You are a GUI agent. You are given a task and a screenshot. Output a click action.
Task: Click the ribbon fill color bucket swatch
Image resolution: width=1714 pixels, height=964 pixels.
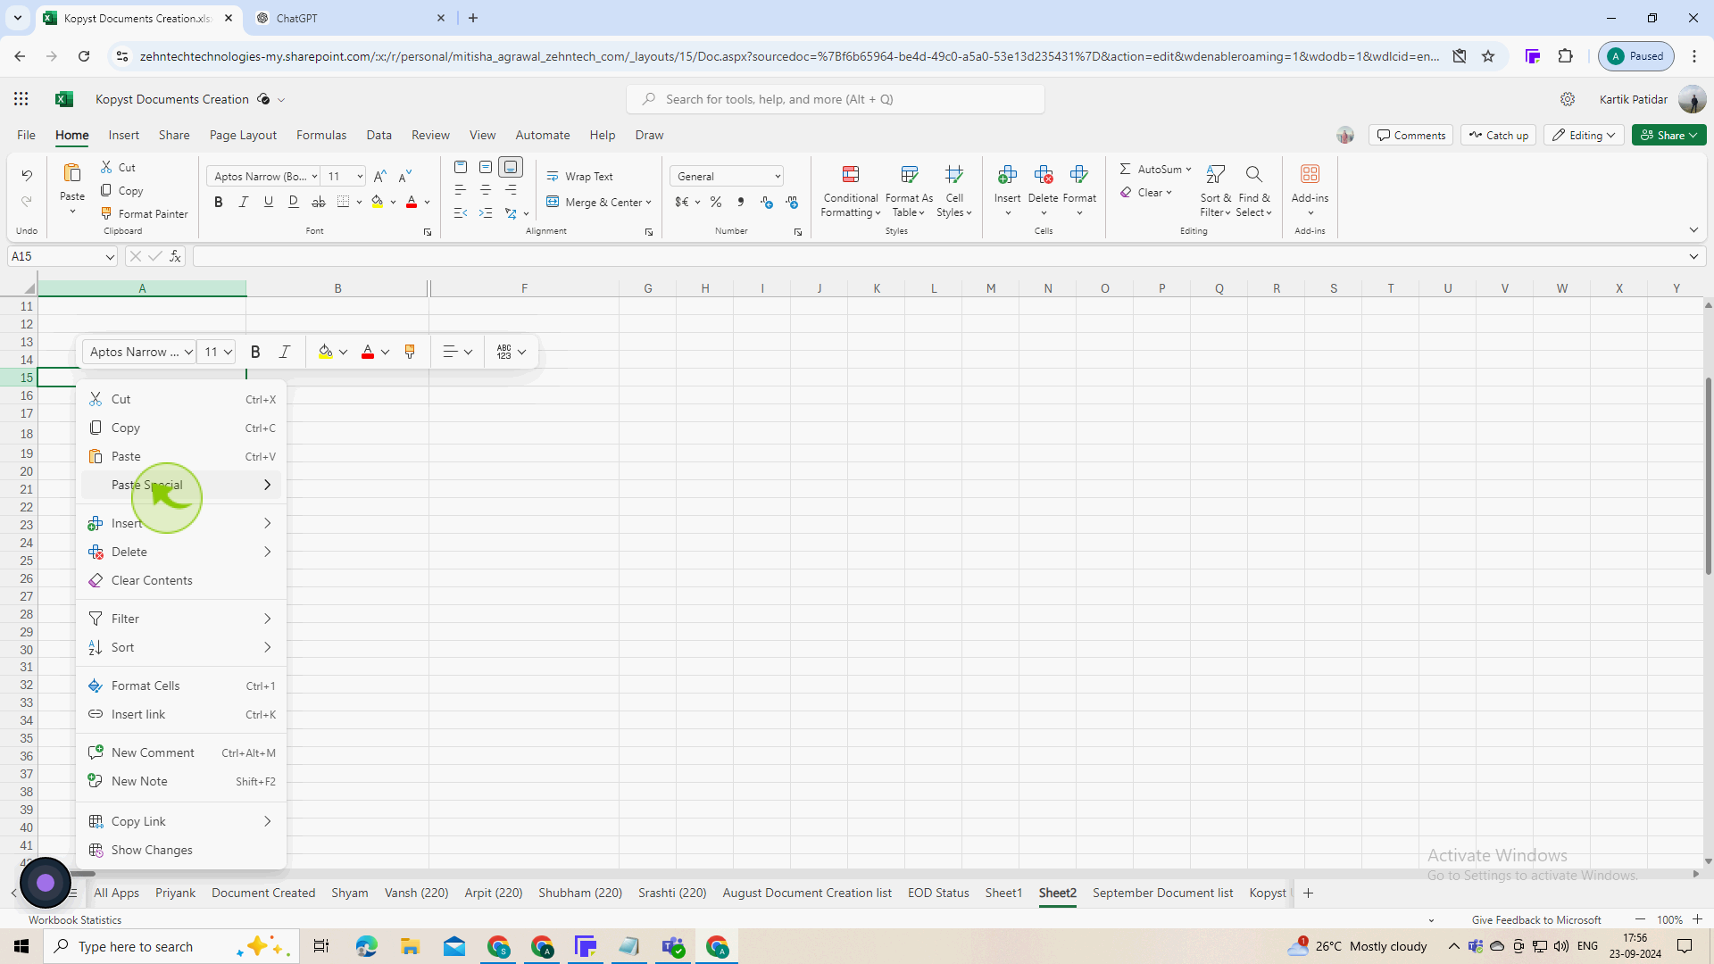click(x=378, y=203)
